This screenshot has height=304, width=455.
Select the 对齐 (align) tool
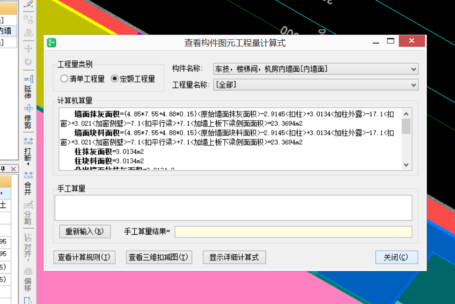28,246
